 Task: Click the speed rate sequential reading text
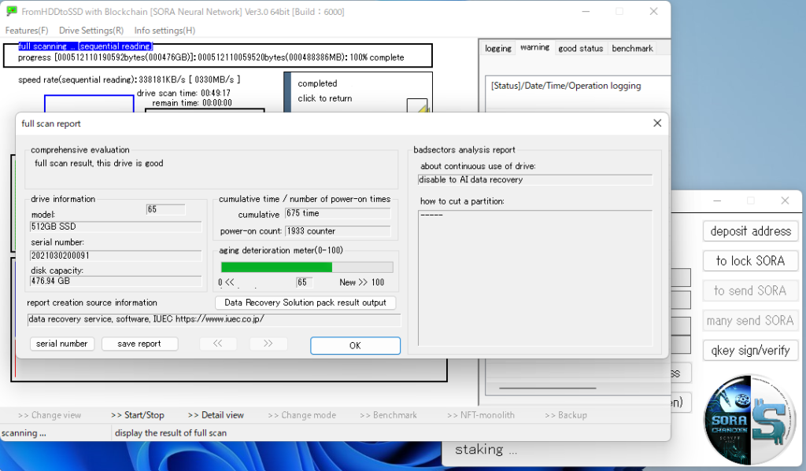(x=129, y=79)
